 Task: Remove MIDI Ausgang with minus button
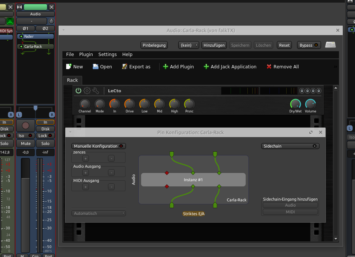[111, 187]
